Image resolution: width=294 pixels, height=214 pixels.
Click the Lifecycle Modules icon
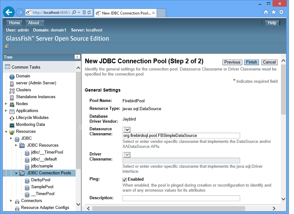tap(12, 118)
